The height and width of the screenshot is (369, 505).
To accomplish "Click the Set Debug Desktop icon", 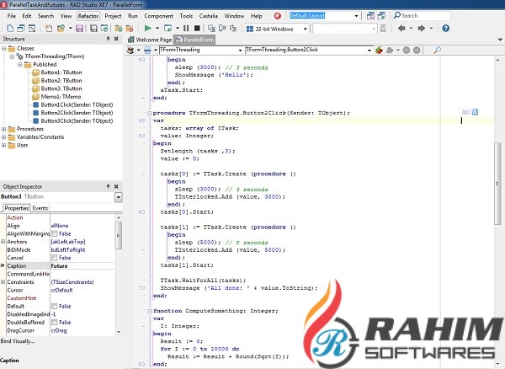I will point(381,15).
